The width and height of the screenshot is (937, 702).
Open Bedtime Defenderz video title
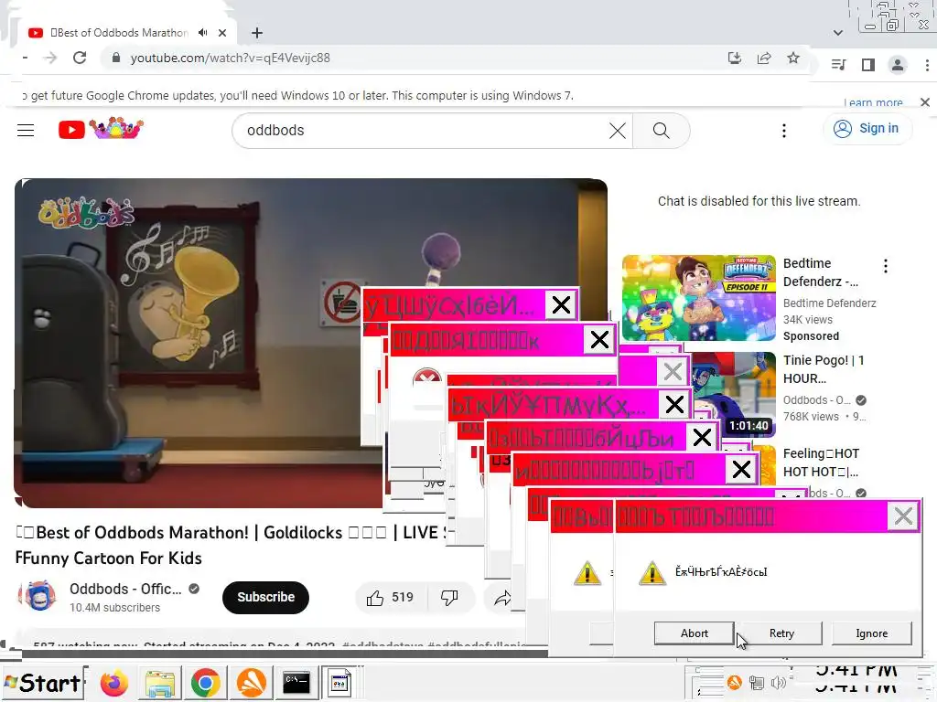click(x=821, y=272)
